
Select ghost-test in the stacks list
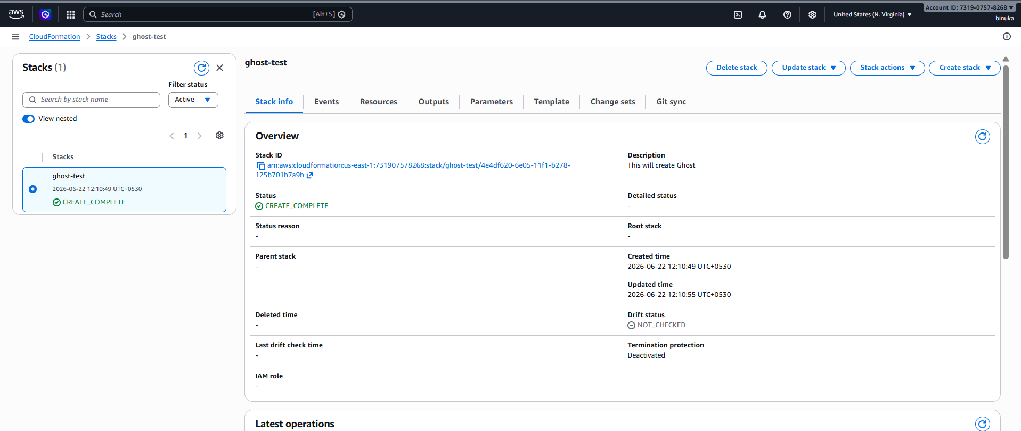coord(69,176)
